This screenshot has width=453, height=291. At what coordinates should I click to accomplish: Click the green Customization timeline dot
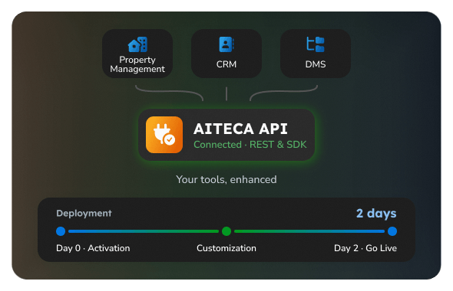tap(226, 231)
